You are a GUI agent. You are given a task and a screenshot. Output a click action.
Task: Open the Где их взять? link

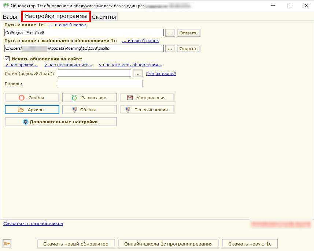tap(161, 74)
